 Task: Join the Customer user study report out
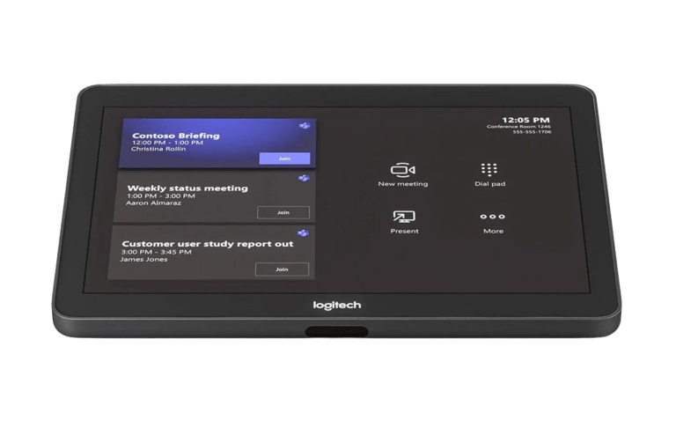(282, 269)
